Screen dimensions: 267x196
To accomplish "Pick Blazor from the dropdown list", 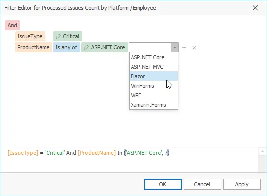I will click(153, 76).
